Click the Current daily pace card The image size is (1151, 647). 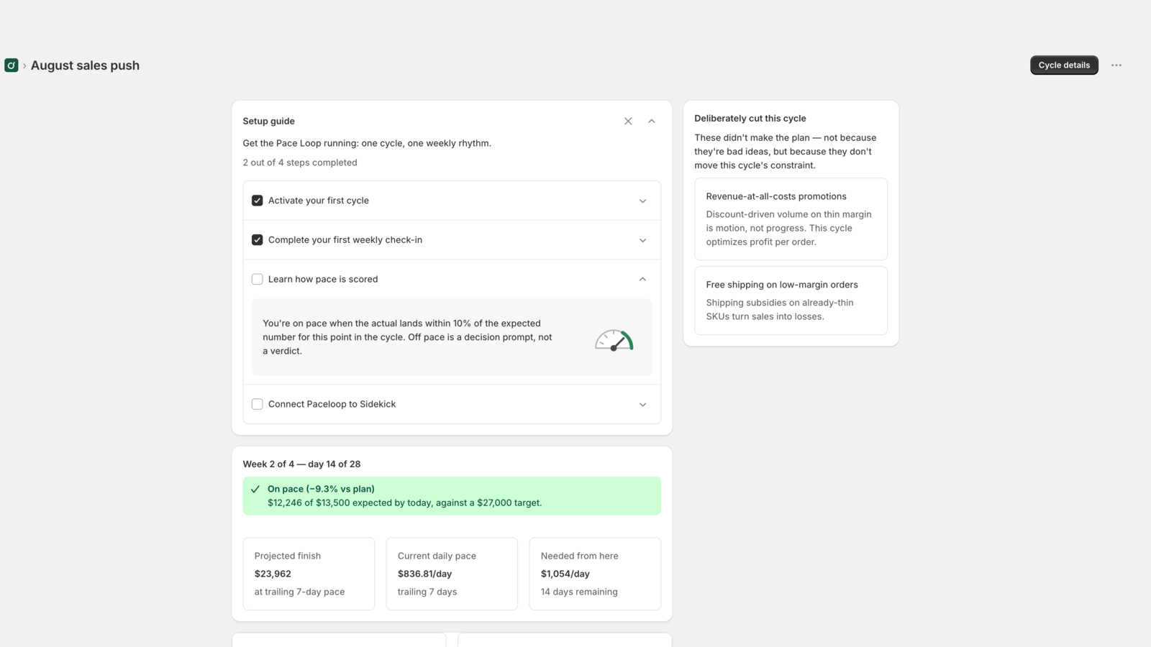click(452, 574)
